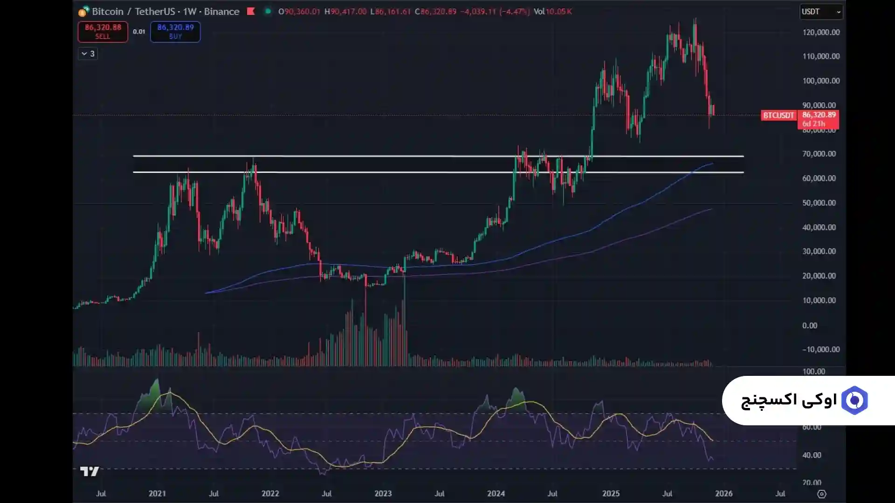Click the red BTCUSDT price tag

(778, 115)
